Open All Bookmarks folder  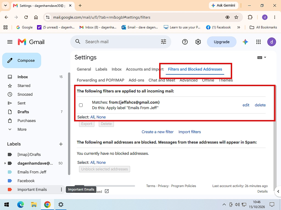[263, 27]
